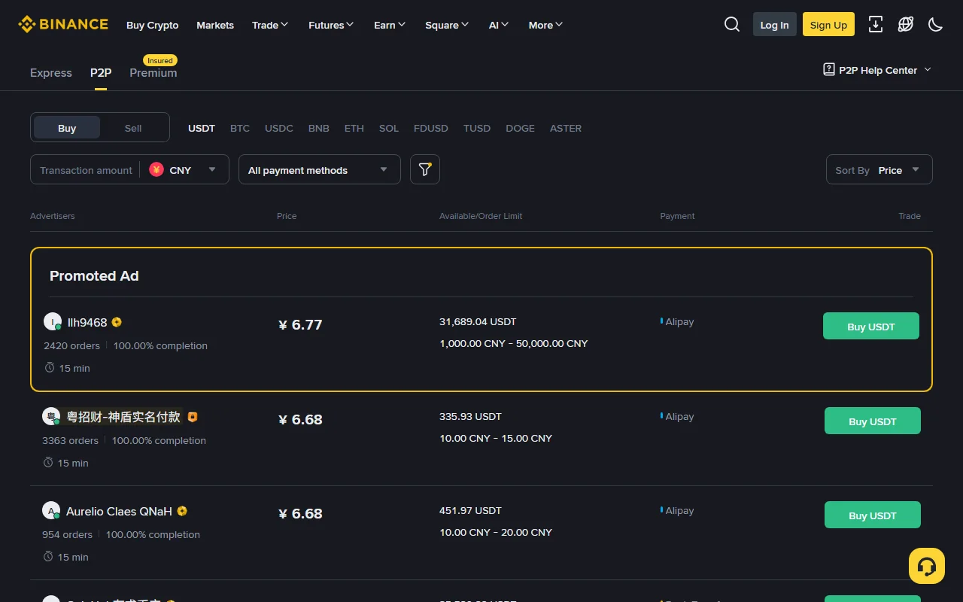
Task: Click the Sign Up button
Action: [828, 24]
